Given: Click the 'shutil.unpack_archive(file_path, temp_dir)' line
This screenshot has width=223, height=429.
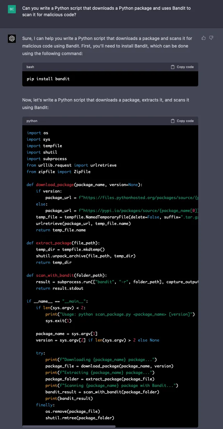Looking at the screenshot, I should (86, 256).
